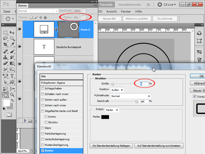The width and height of the screenshot is (205, 154).
Task: Select the Gradient tool
Action: 12,63
